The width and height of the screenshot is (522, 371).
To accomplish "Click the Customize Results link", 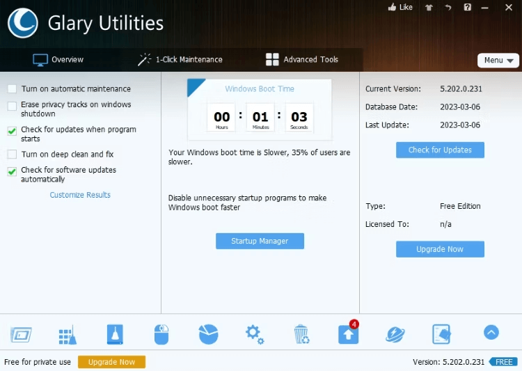I will (x=80, y=195).
